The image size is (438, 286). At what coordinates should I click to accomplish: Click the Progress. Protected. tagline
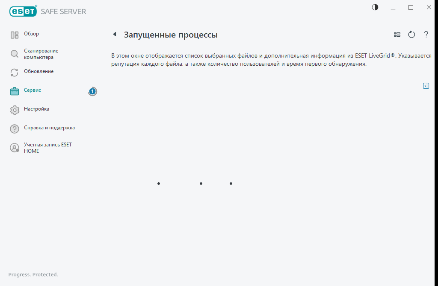point(33,274)
